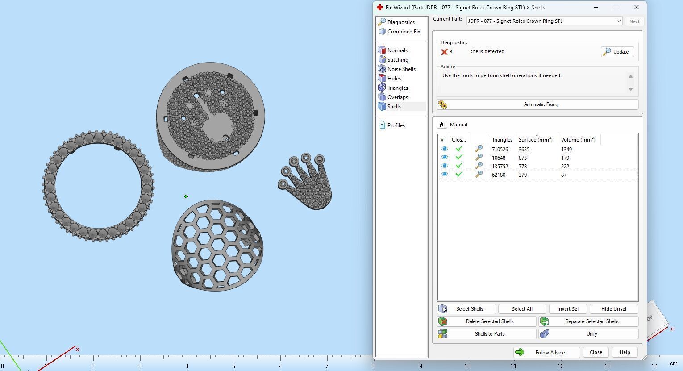Click Invert Sel button

coord(568,309)
